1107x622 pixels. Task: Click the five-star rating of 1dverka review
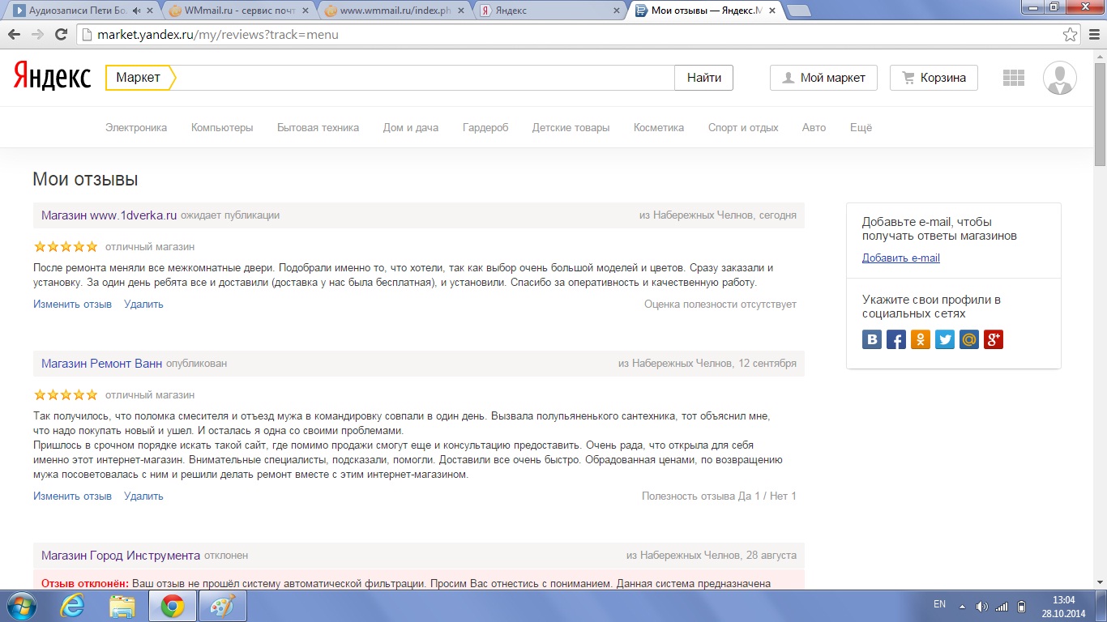click(x=66, y=246)
